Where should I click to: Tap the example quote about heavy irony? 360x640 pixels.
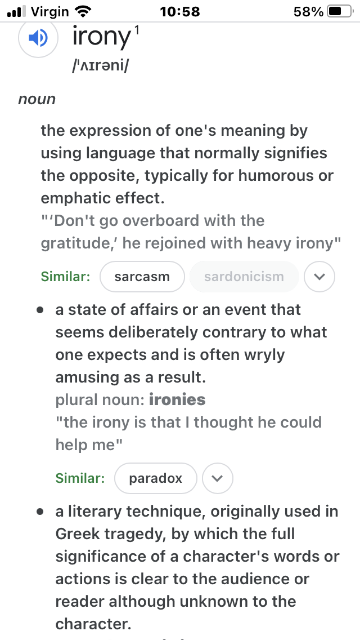point(190,232)
